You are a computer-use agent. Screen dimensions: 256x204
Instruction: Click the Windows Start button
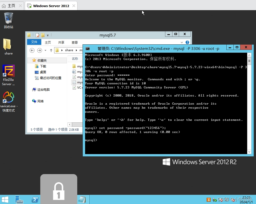(5, 200)
